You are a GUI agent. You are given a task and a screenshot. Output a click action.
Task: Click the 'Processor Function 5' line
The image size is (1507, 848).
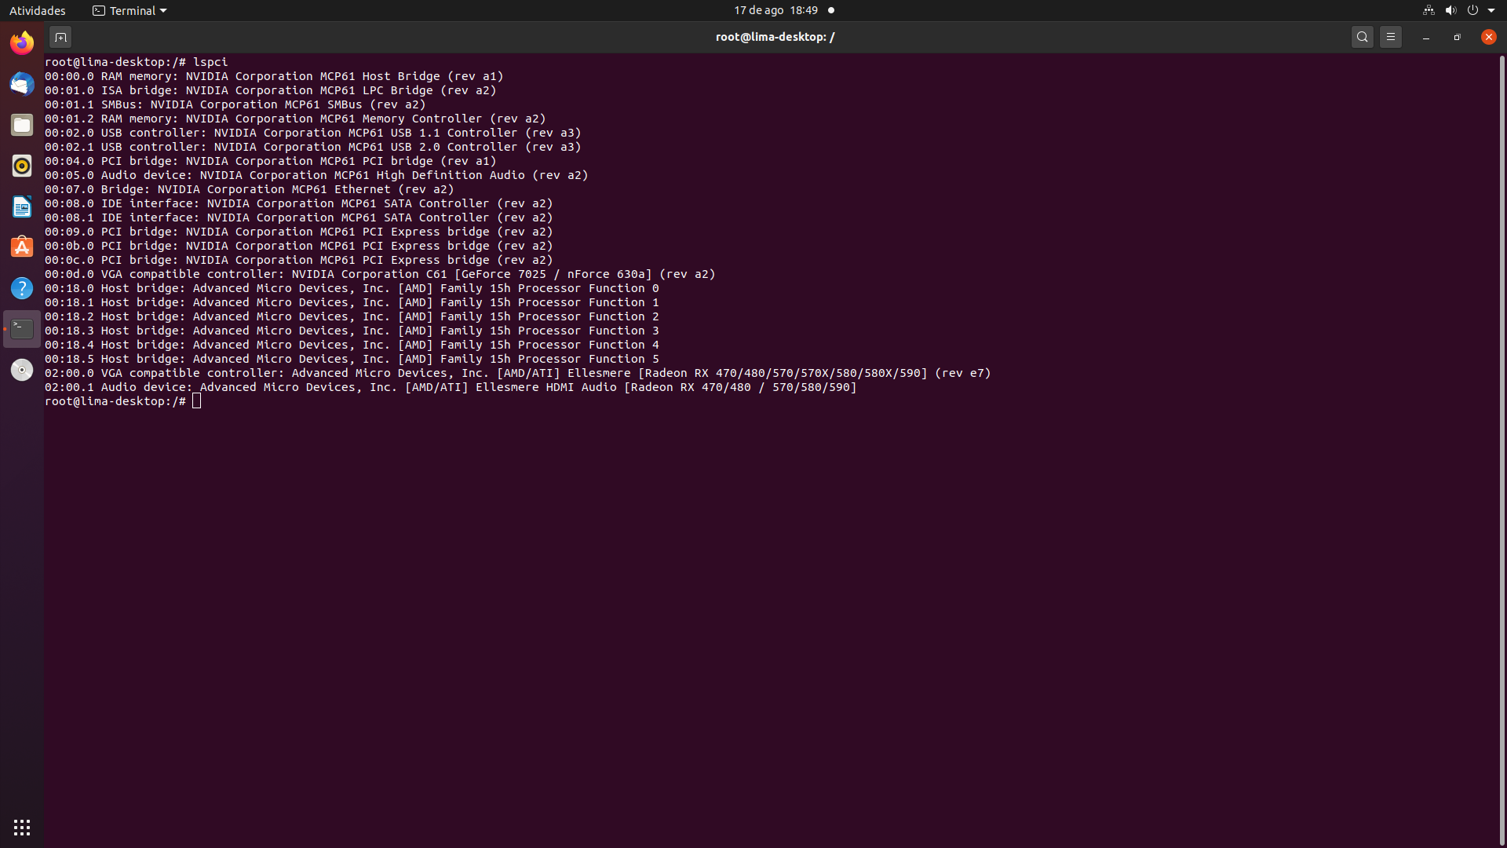pyautogui.click(x=352, y=359)
